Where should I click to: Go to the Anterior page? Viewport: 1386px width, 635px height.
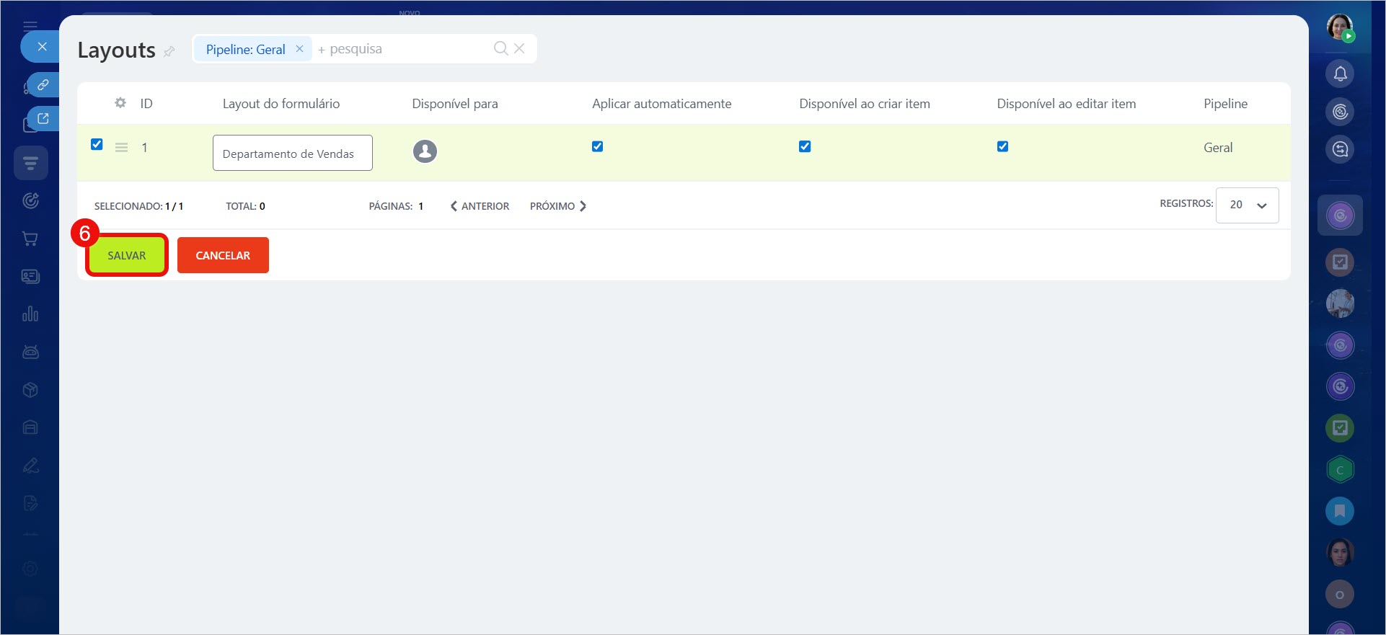(x=480, y=206)
